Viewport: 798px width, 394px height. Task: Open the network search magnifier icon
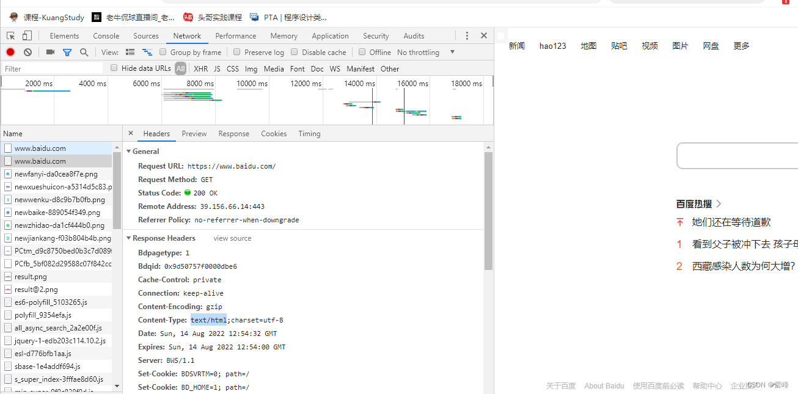(x=84, y=53)
